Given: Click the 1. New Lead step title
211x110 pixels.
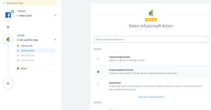Looking at the screenshot, I should 24,16.
